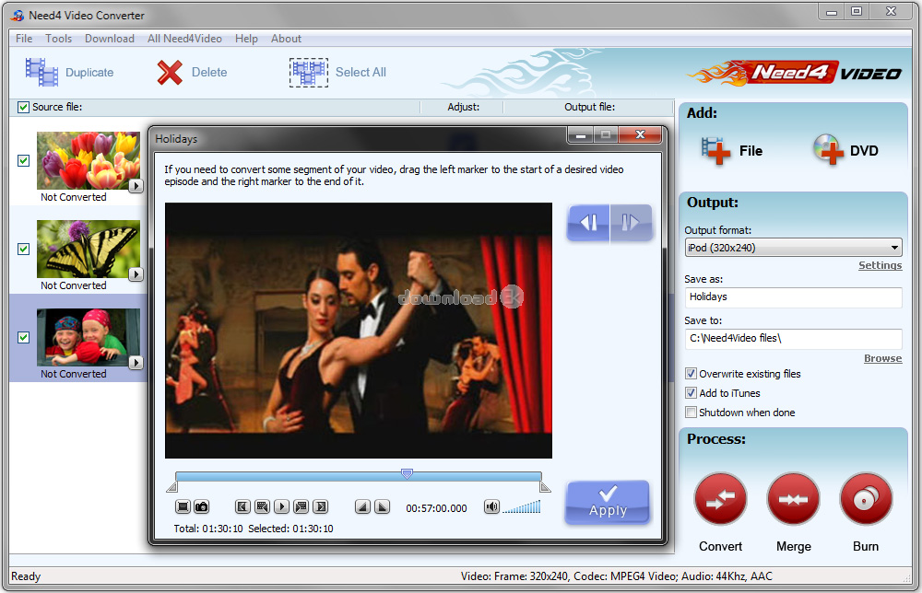Enable Shutdown when done
Screen dimensions: 922x593
click(x=691, y=413)
